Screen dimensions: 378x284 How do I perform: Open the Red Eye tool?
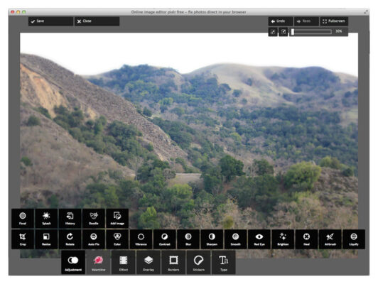click(x=259, y=239)
